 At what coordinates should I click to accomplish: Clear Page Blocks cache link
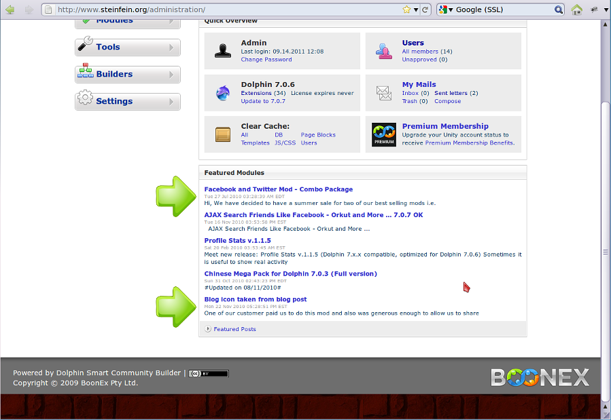click(x=318, y=135)
